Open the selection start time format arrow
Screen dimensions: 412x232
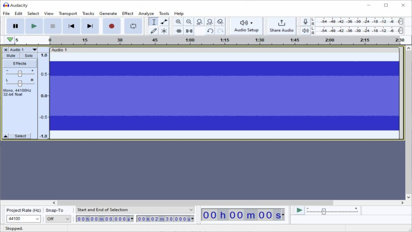tap(132, 219)
